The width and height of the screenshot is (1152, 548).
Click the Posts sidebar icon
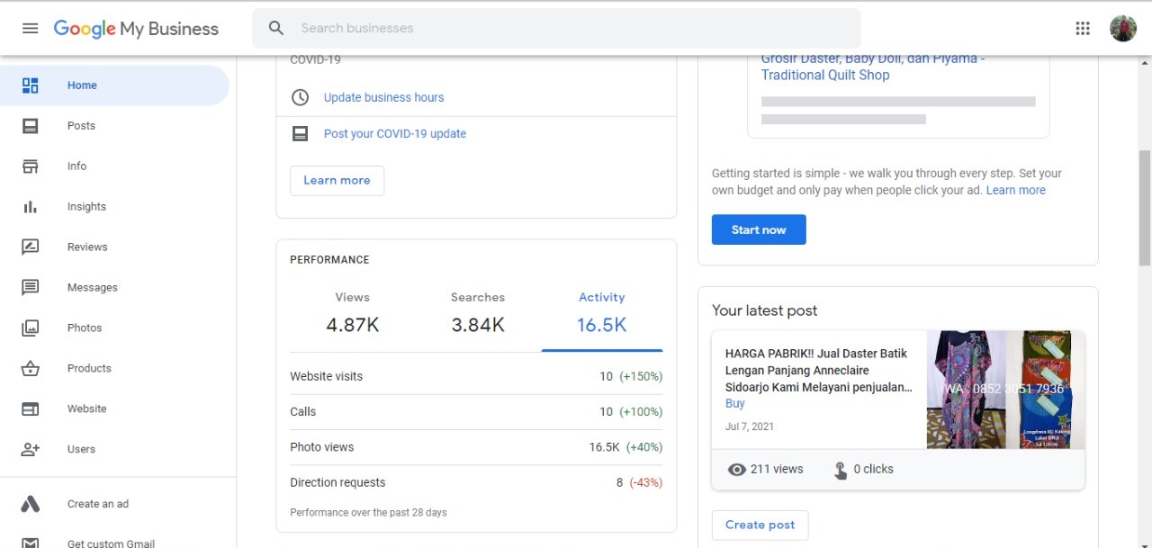[x=31, y=126]
